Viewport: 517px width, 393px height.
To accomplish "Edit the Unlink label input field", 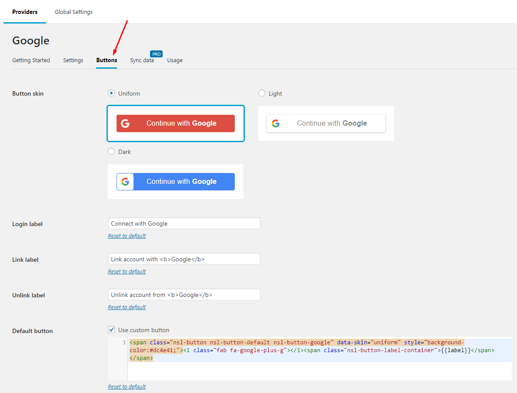I will pos(184,295).
